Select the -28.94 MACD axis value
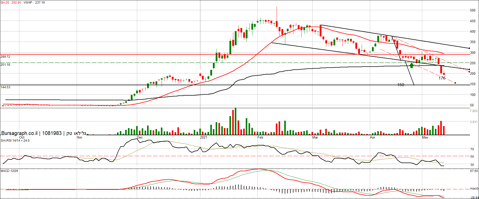Screen dimensions: 479x199 pos(474,197)
